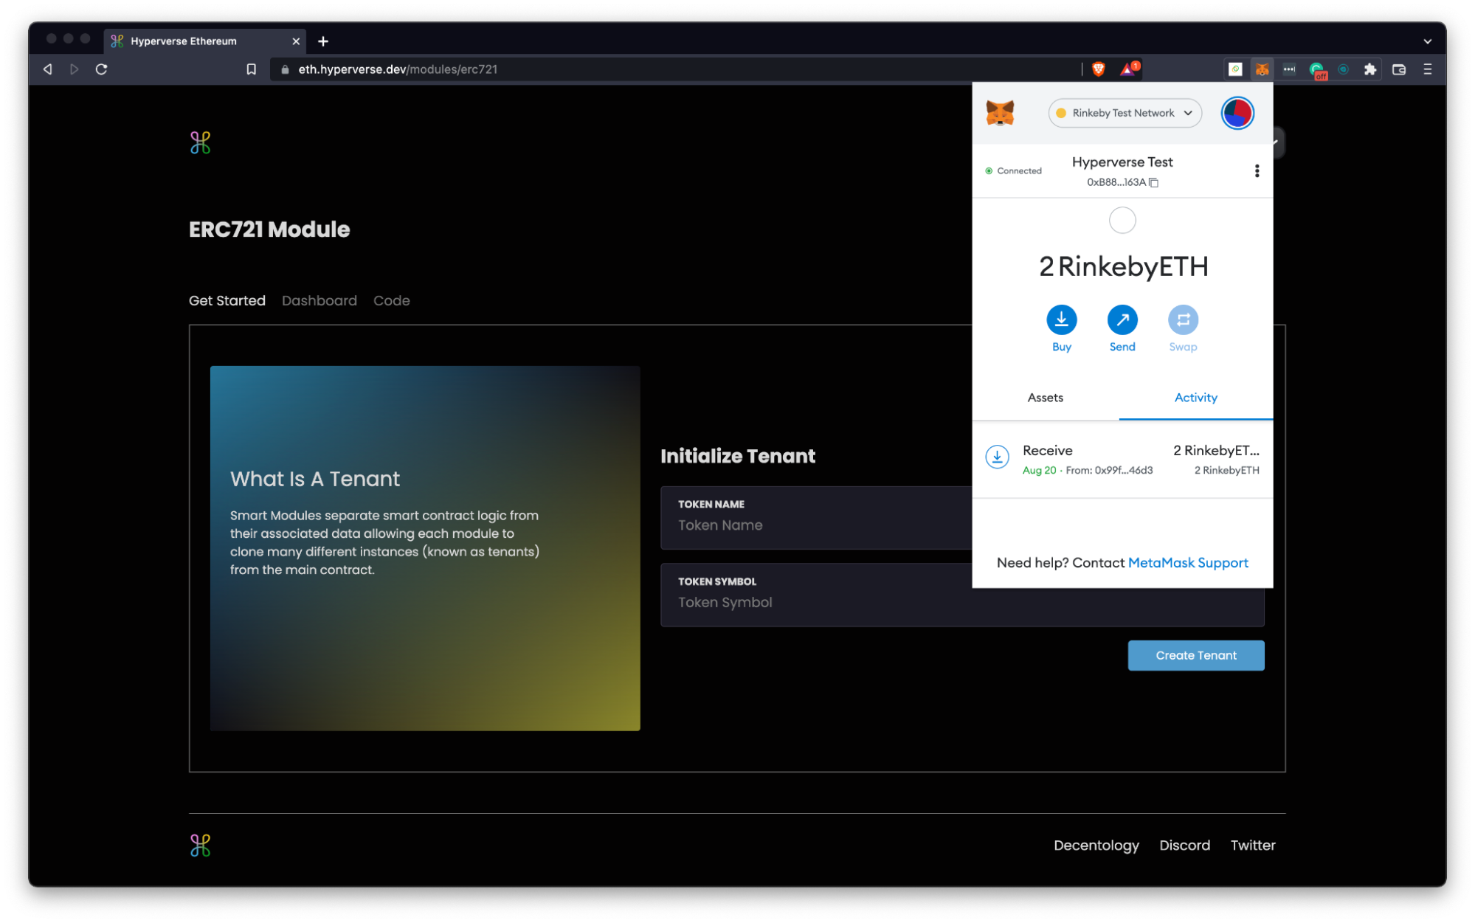Screen dimensions: 1475x923
Task: Click the Hyperverse logo in the footer
Action: tap(200, 845)
